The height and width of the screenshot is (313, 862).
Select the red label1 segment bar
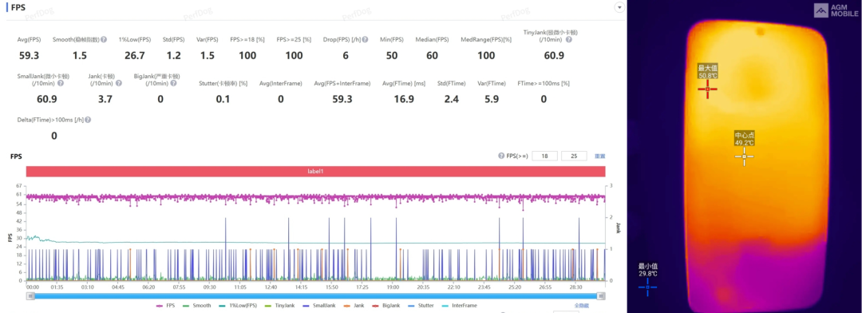pyautogui.click(x=315, y=171)
